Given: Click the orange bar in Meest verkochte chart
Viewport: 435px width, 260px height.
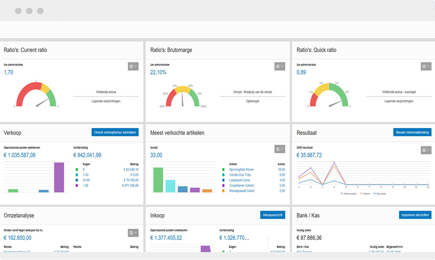Looking at the screenshot, I should [207, 191].
